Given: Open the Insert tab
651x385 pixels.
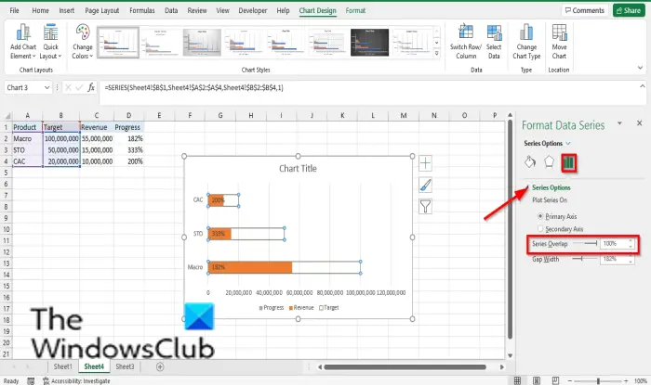Looking at the screenshot, I should (x=66, y=10).
